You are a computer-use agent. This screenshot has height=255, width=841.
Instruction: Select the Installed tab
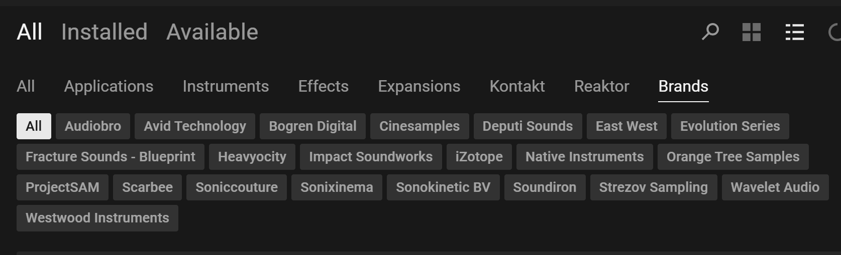tap(104, 32)
